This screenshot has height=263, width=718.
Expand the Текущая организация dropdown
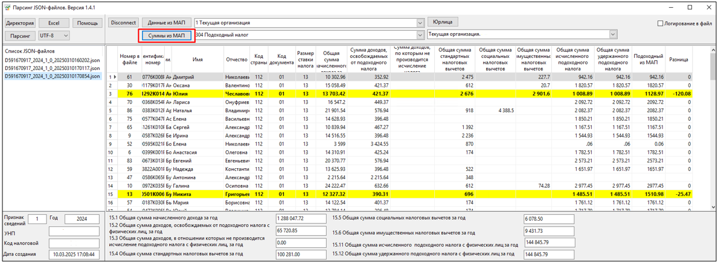(420, 23)
